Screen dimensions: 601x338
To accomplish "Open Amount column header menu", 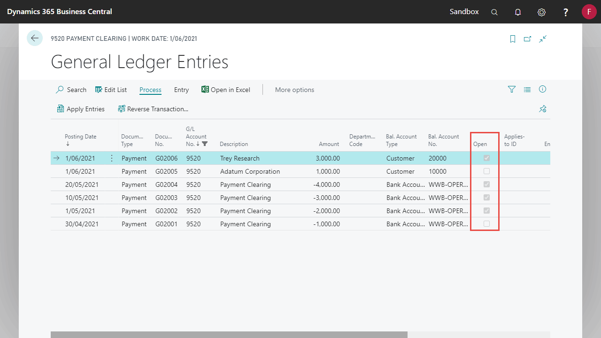I will (x=329, y=144).
